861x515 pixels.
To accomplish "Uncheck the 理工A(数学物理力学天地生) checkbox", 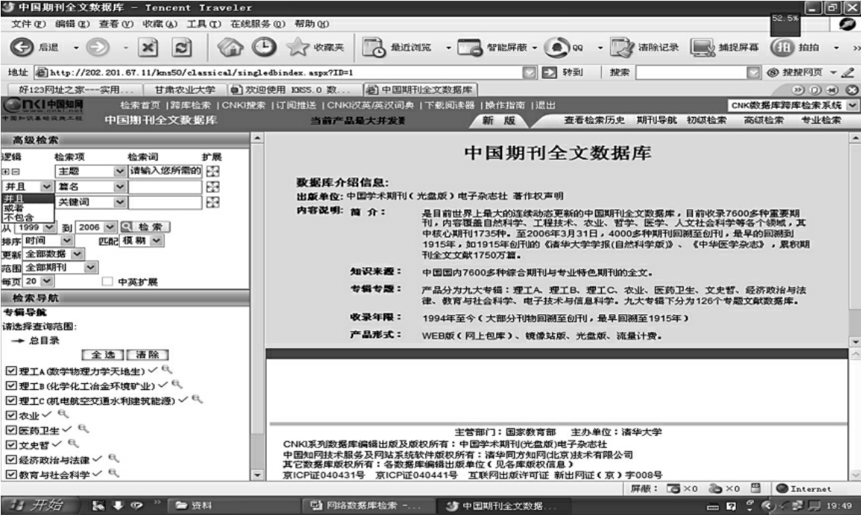I will (11, 371).
